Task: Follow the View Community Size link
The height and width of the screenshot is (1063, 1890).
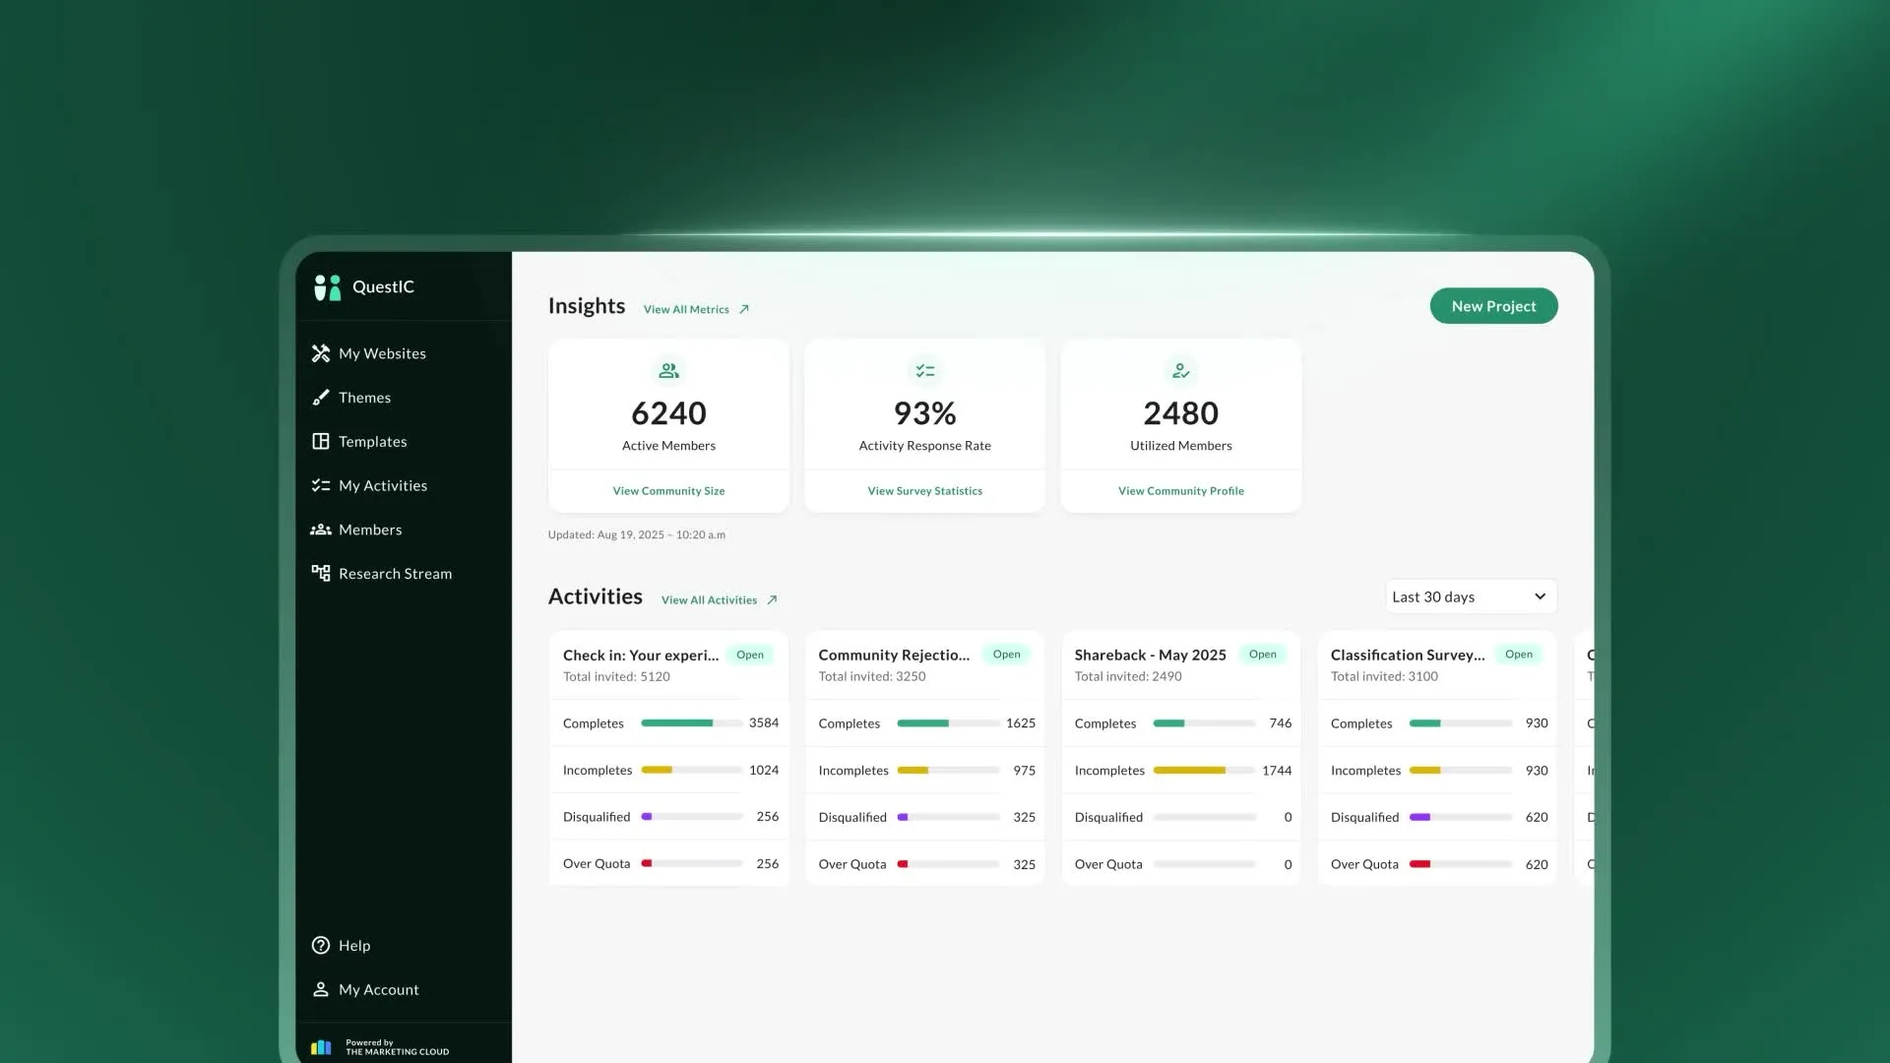Action: coord(668,491)
